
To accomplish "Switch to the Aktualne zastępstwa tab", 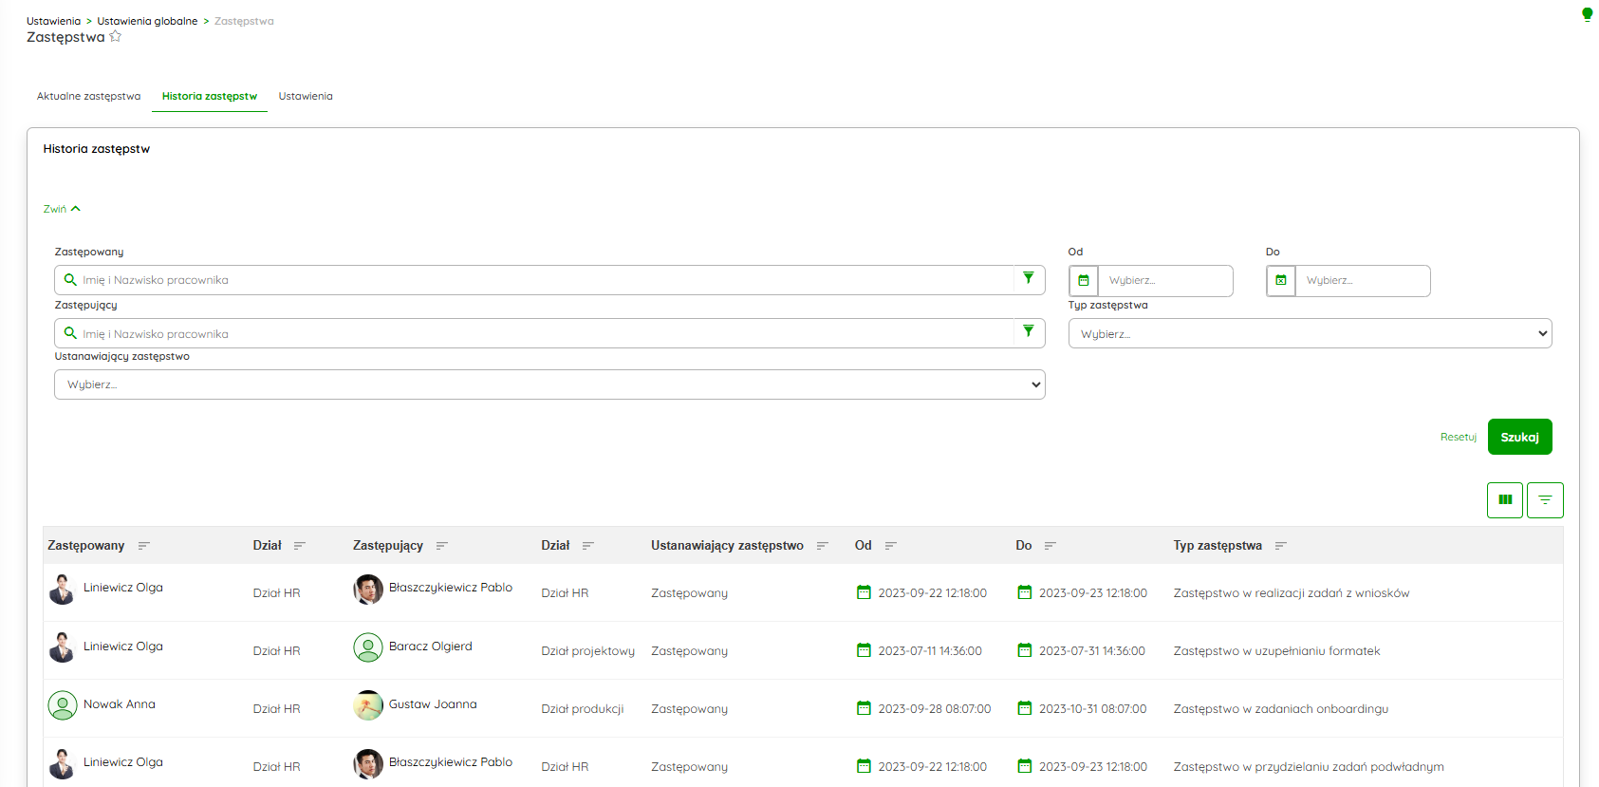I will [x=88, y=97].
